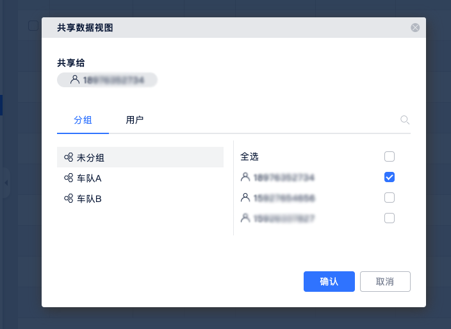Enable the 全选 checkbox

click(389, 156)
